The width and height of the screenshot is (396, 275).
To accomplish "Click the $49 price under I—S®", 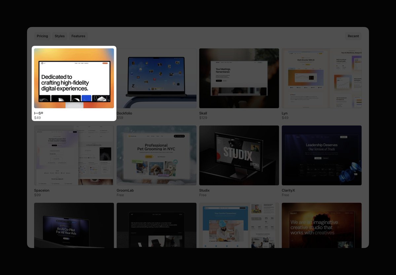I will tap(37, 118).
